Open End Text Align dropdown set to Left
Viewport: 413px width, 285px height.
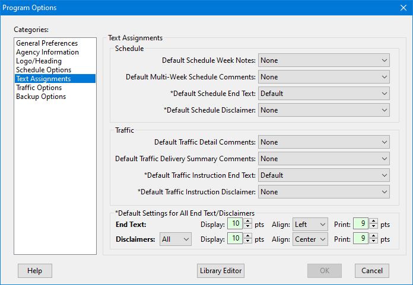pyautogui.click(x=310, y=225)
